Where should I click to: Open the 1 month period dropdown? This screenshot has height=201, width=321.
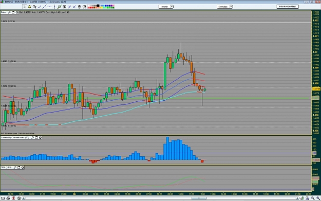[166, 7]
